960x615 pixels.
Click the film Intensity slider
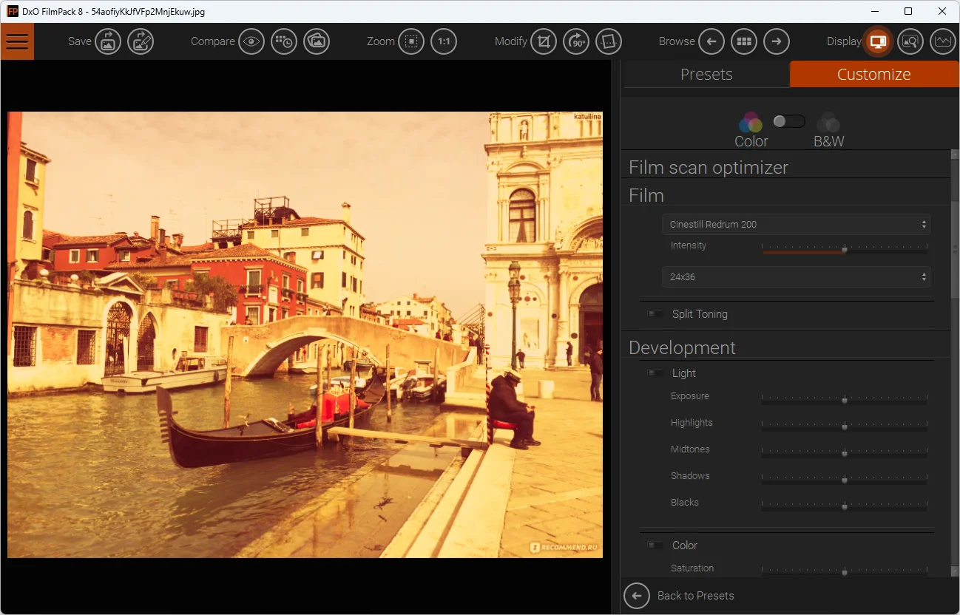(x=845, y=251)
